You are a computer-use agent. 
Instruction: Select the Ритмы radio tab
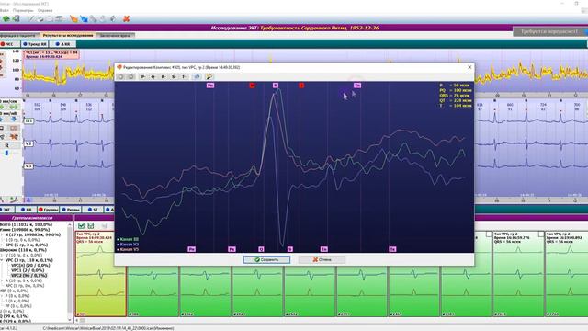click(x=71, y=210)
